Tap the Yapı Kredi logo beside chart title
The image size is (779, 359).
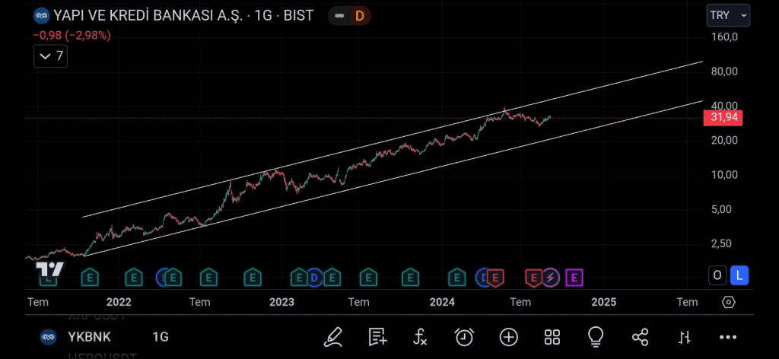(41, 16)
